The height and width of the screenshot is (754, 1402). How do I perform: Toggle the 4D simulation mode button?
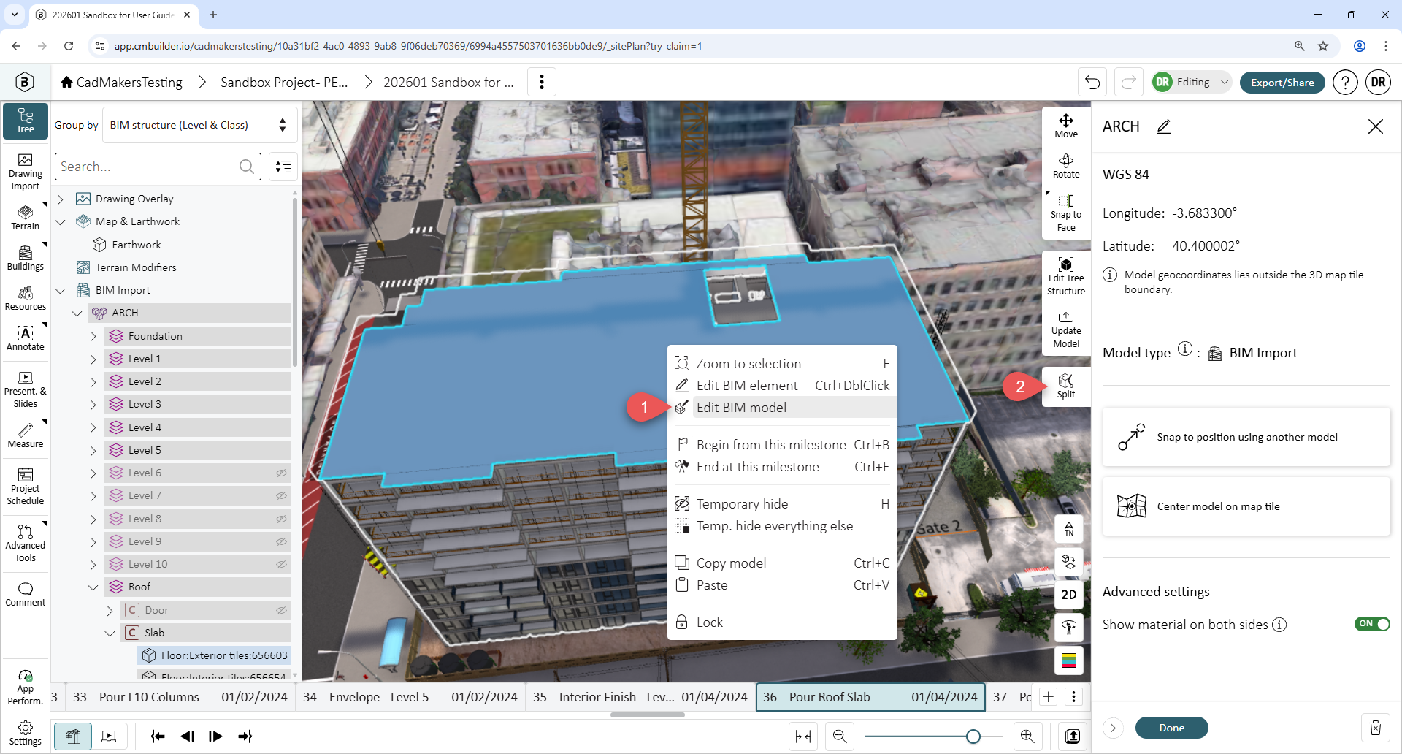tap(73, 736)
